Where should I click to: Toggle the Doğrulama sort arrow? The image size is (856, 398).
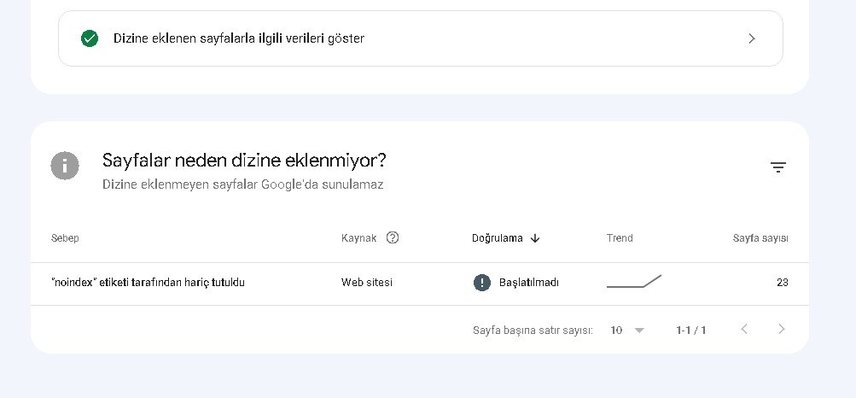tap(535, 238)
